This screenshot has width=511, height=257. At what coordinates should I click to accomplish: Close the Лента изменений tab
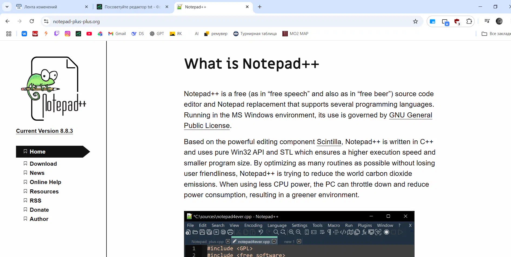click(86, 7)
